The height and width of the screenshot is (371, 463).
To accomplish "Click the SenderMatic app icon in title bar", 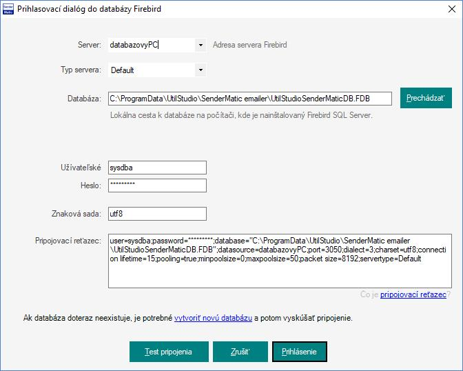I will click(x=8, y=9).
